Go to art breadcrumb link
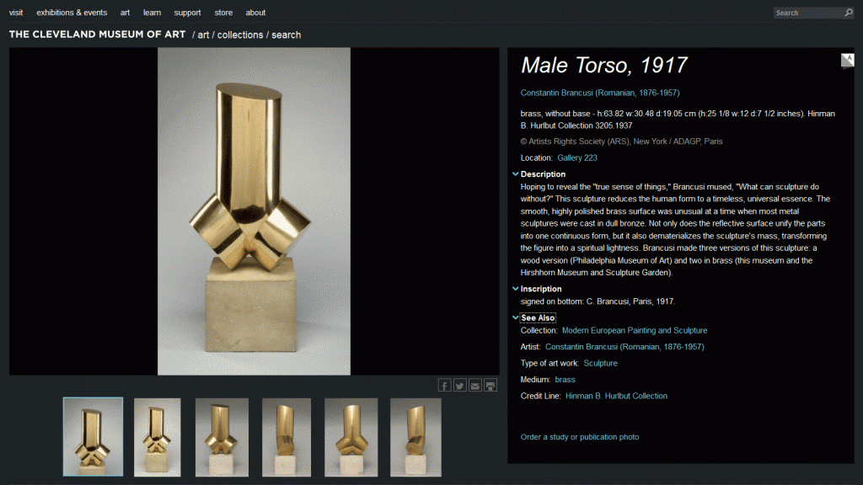This screenshot has height=485, width=863. (x=203, y=35)
